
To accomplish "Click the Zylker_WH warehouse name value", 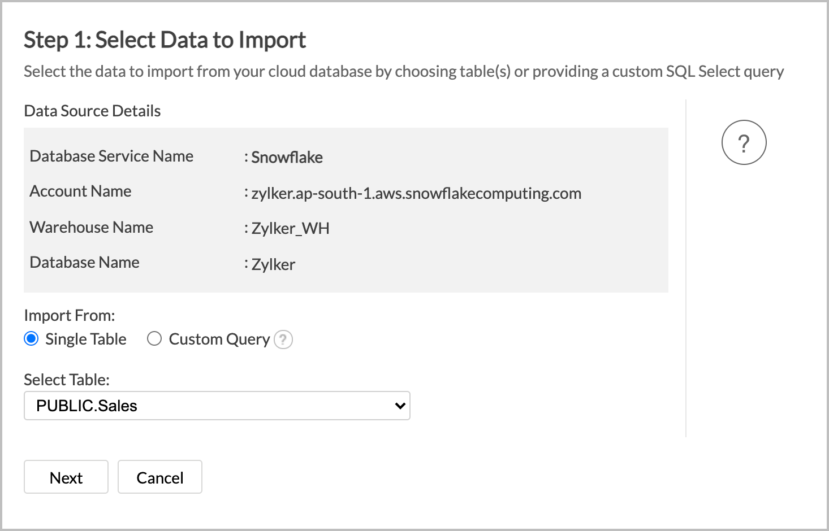I will (291, 228).
